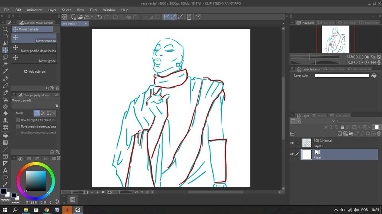Click the Undo arrow in command bar
Screen dimensions: 382x214
(99, 17)
